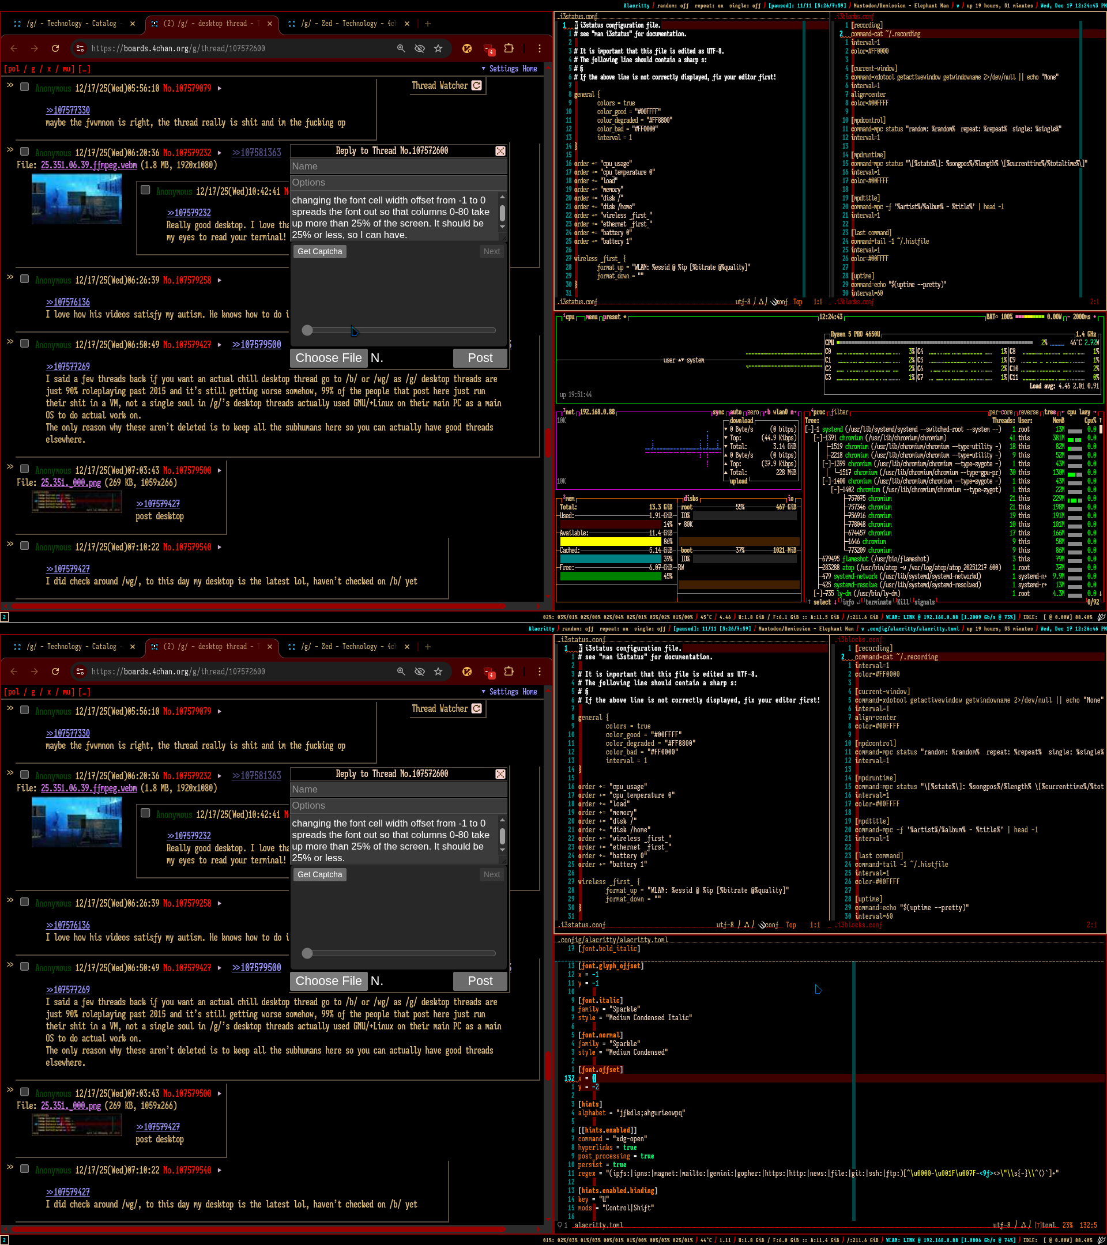1107x1245 pixels.
Task: Tick checkbox for post No.107579427 in lower browser
Action: point(24,967)
